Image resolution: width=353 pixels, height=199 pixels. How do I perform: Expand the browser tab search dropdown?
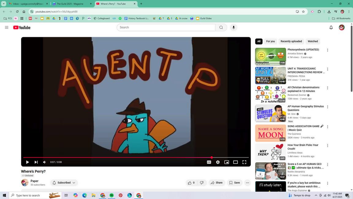(4, 4)
